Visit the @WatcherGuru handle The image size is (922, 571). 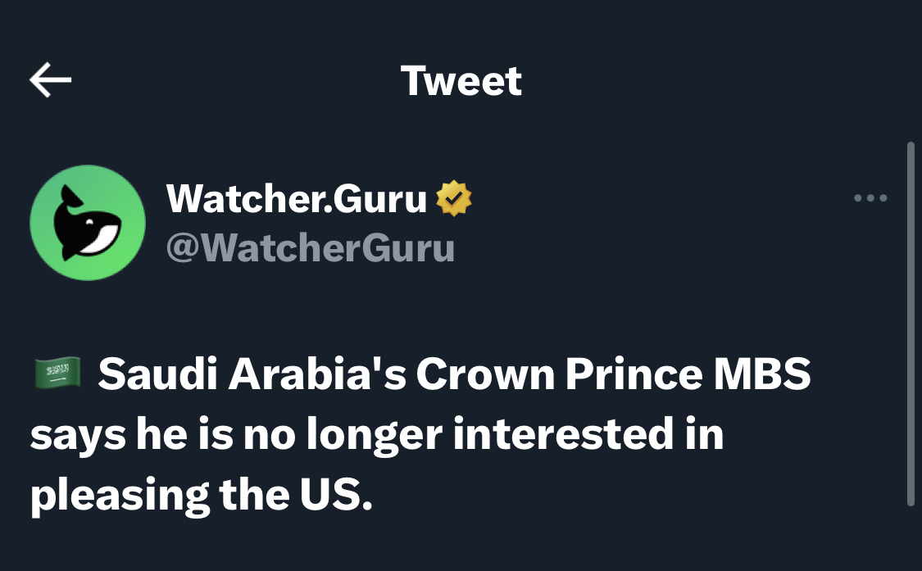coord(310,247)
